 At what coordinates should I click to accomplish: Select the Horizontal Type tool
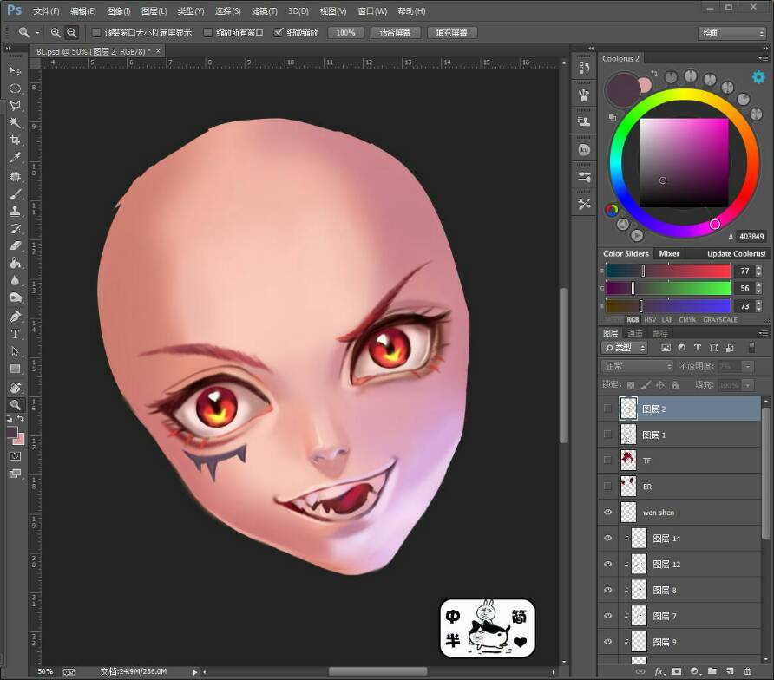tap(16, 334)
